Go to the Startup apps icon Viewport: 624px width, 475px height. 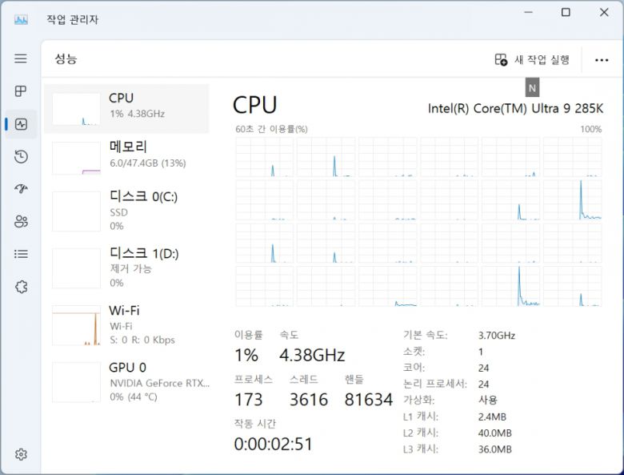21,189
